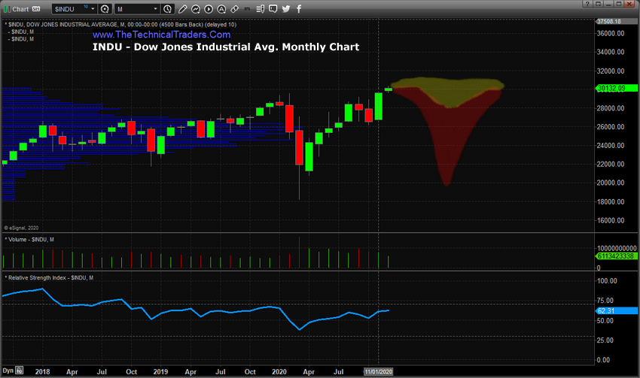Expand the M interval dropdown
Viewport: 640px width, 378px height.
pyautogui.click(x=155, y=8)
